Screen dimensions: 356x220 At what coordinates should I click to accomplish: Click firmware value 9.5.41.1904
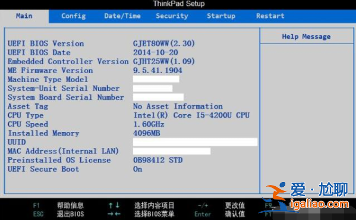[157, 70]
